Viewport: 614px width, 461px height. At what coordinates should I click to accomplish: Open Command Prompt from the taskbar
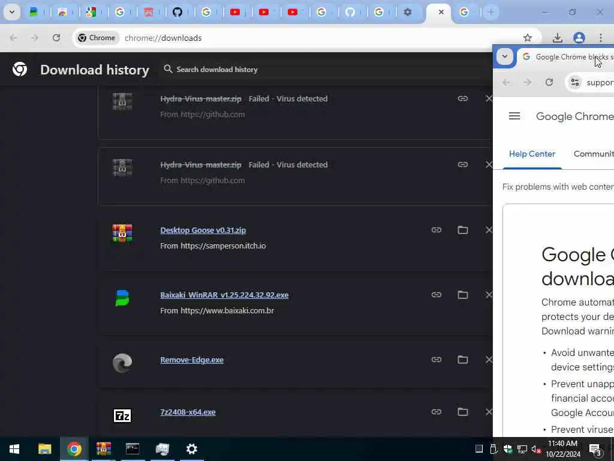tap(133, 449)
